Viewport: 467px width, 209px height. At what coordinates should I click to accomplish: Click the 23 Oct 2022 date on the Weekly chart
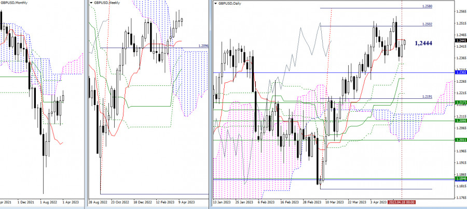[x=120, y=202]
